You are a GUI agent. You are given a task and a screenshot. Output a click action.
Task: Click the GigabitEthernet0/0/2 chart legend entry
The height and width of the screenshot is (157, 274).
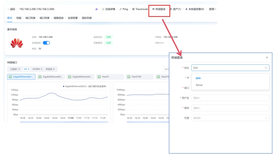tap(85, 86)
